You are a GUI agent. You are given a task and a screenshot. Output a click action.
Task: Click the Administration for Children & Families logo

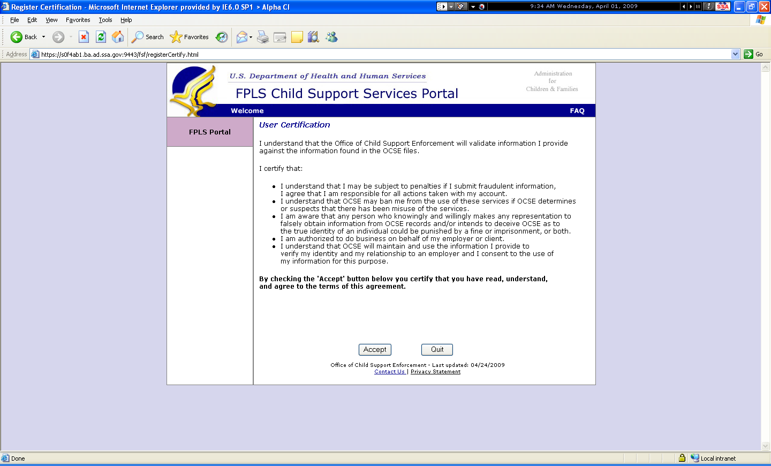pos(552,81)
